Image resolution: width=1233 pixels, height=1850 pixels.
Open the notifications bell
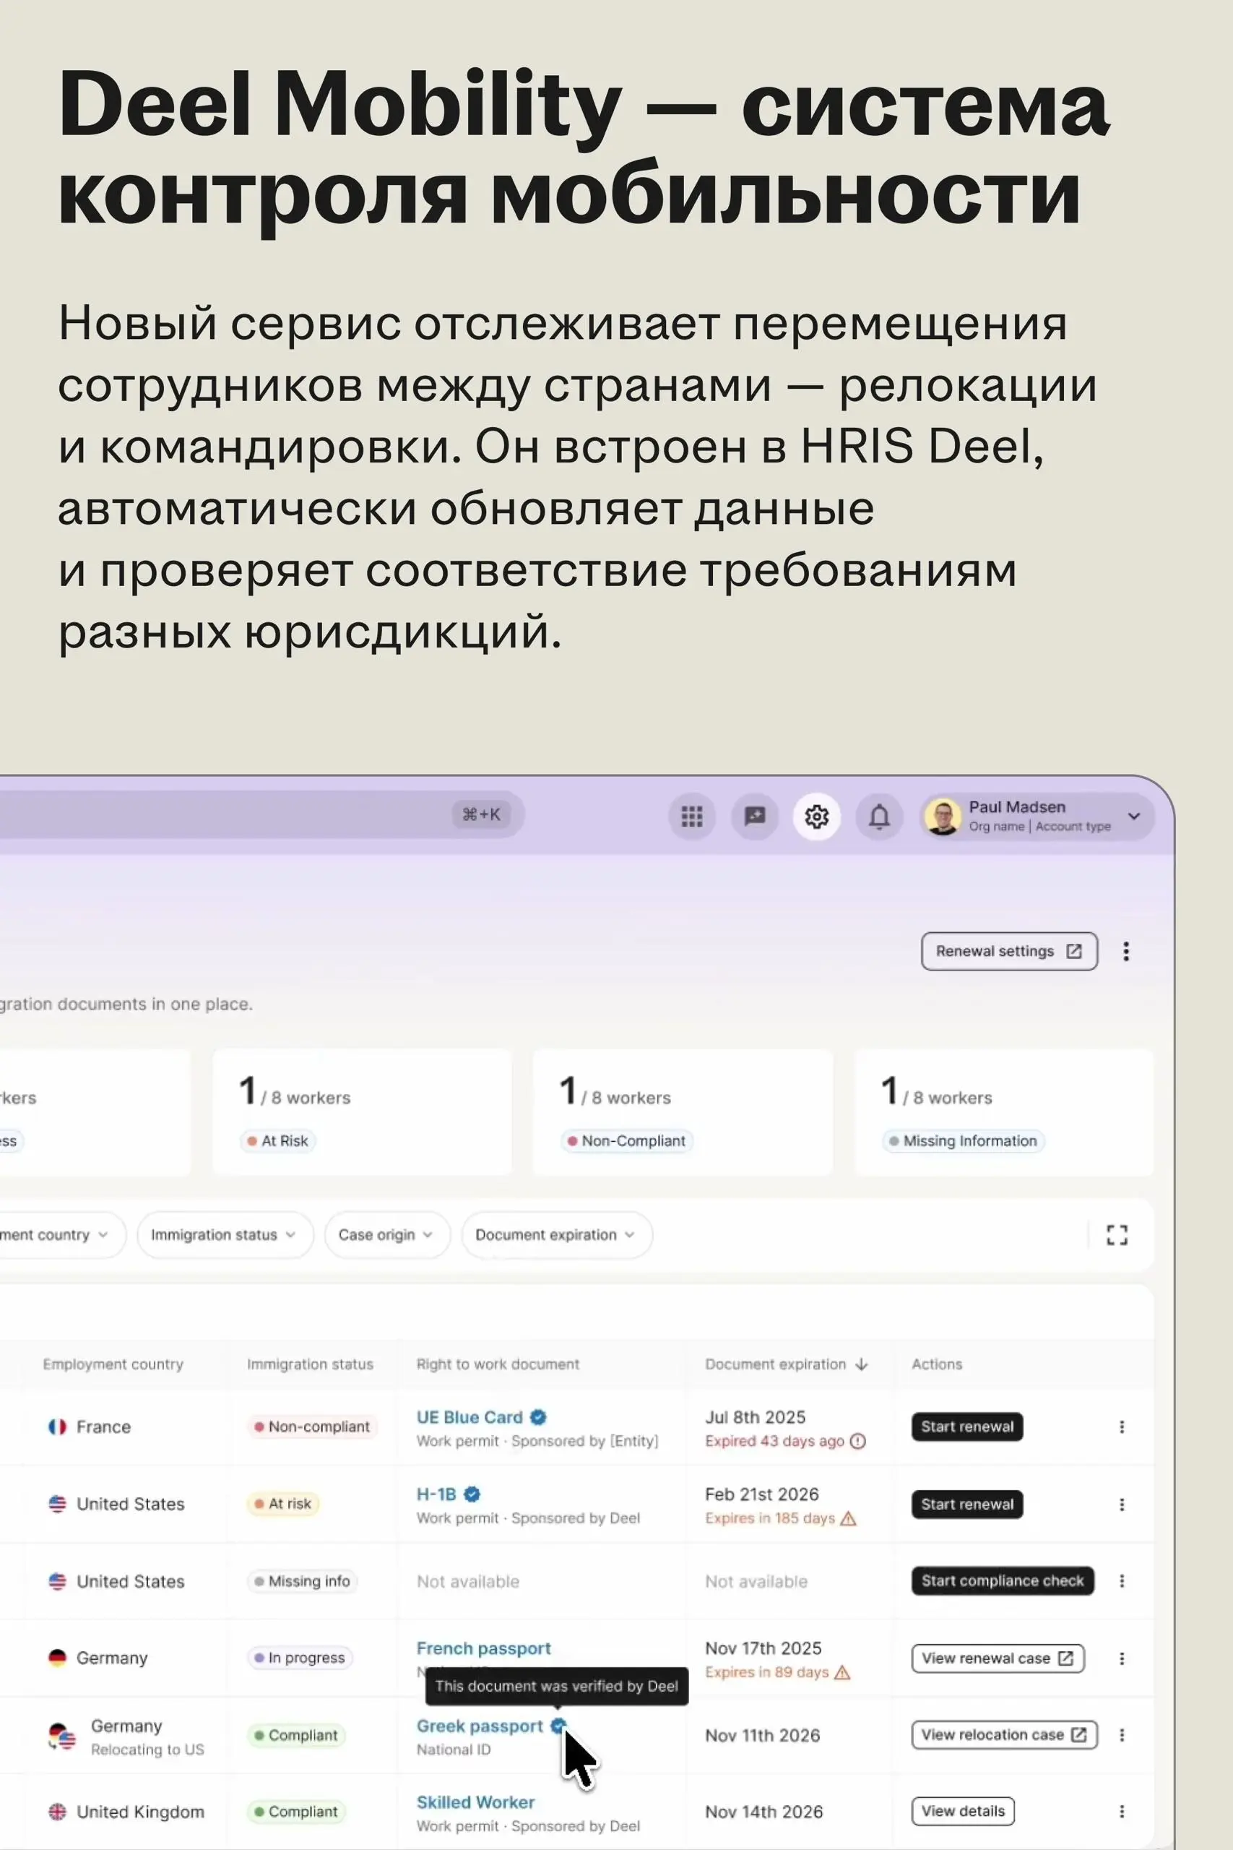pyautogui.click(x=879, y=818)
